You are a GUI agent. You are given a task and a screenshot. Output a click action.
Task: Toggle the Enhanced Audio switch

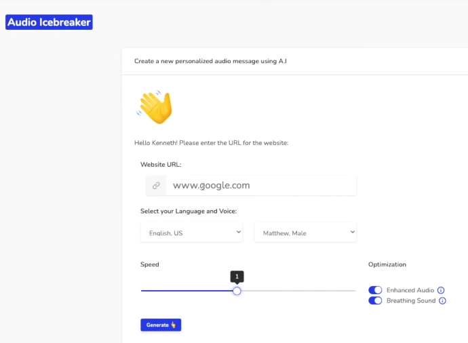tap(375, 290)
